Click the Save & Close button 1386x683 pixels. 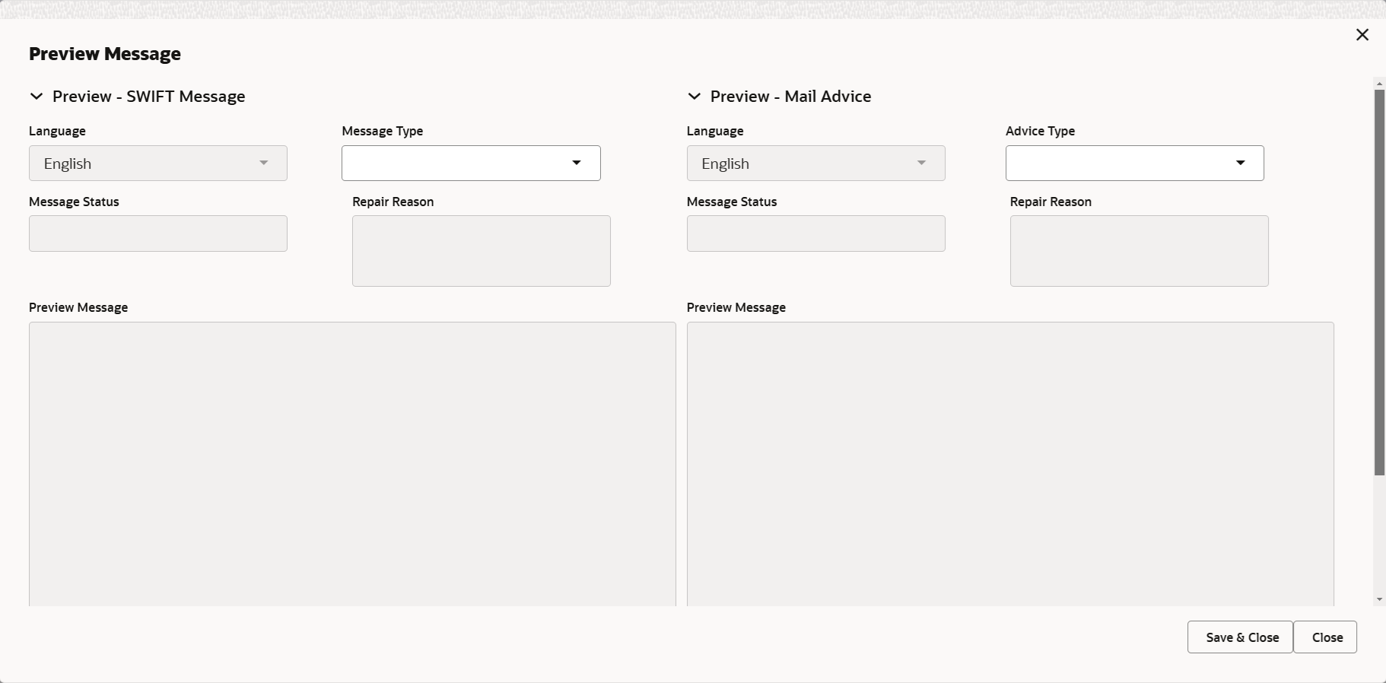[1240, 637]
